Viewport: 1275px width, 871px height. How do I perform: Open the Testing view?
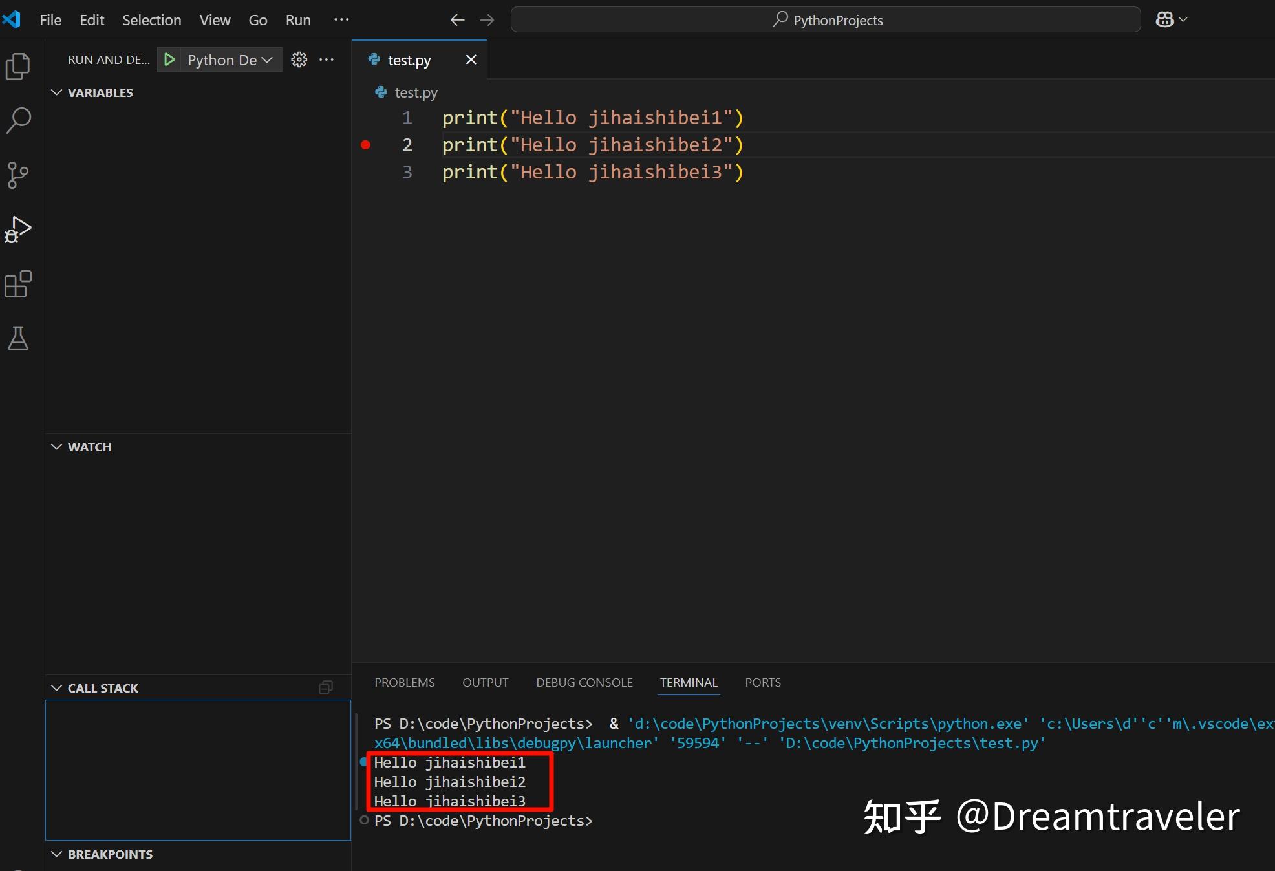[x=17, y=338]
